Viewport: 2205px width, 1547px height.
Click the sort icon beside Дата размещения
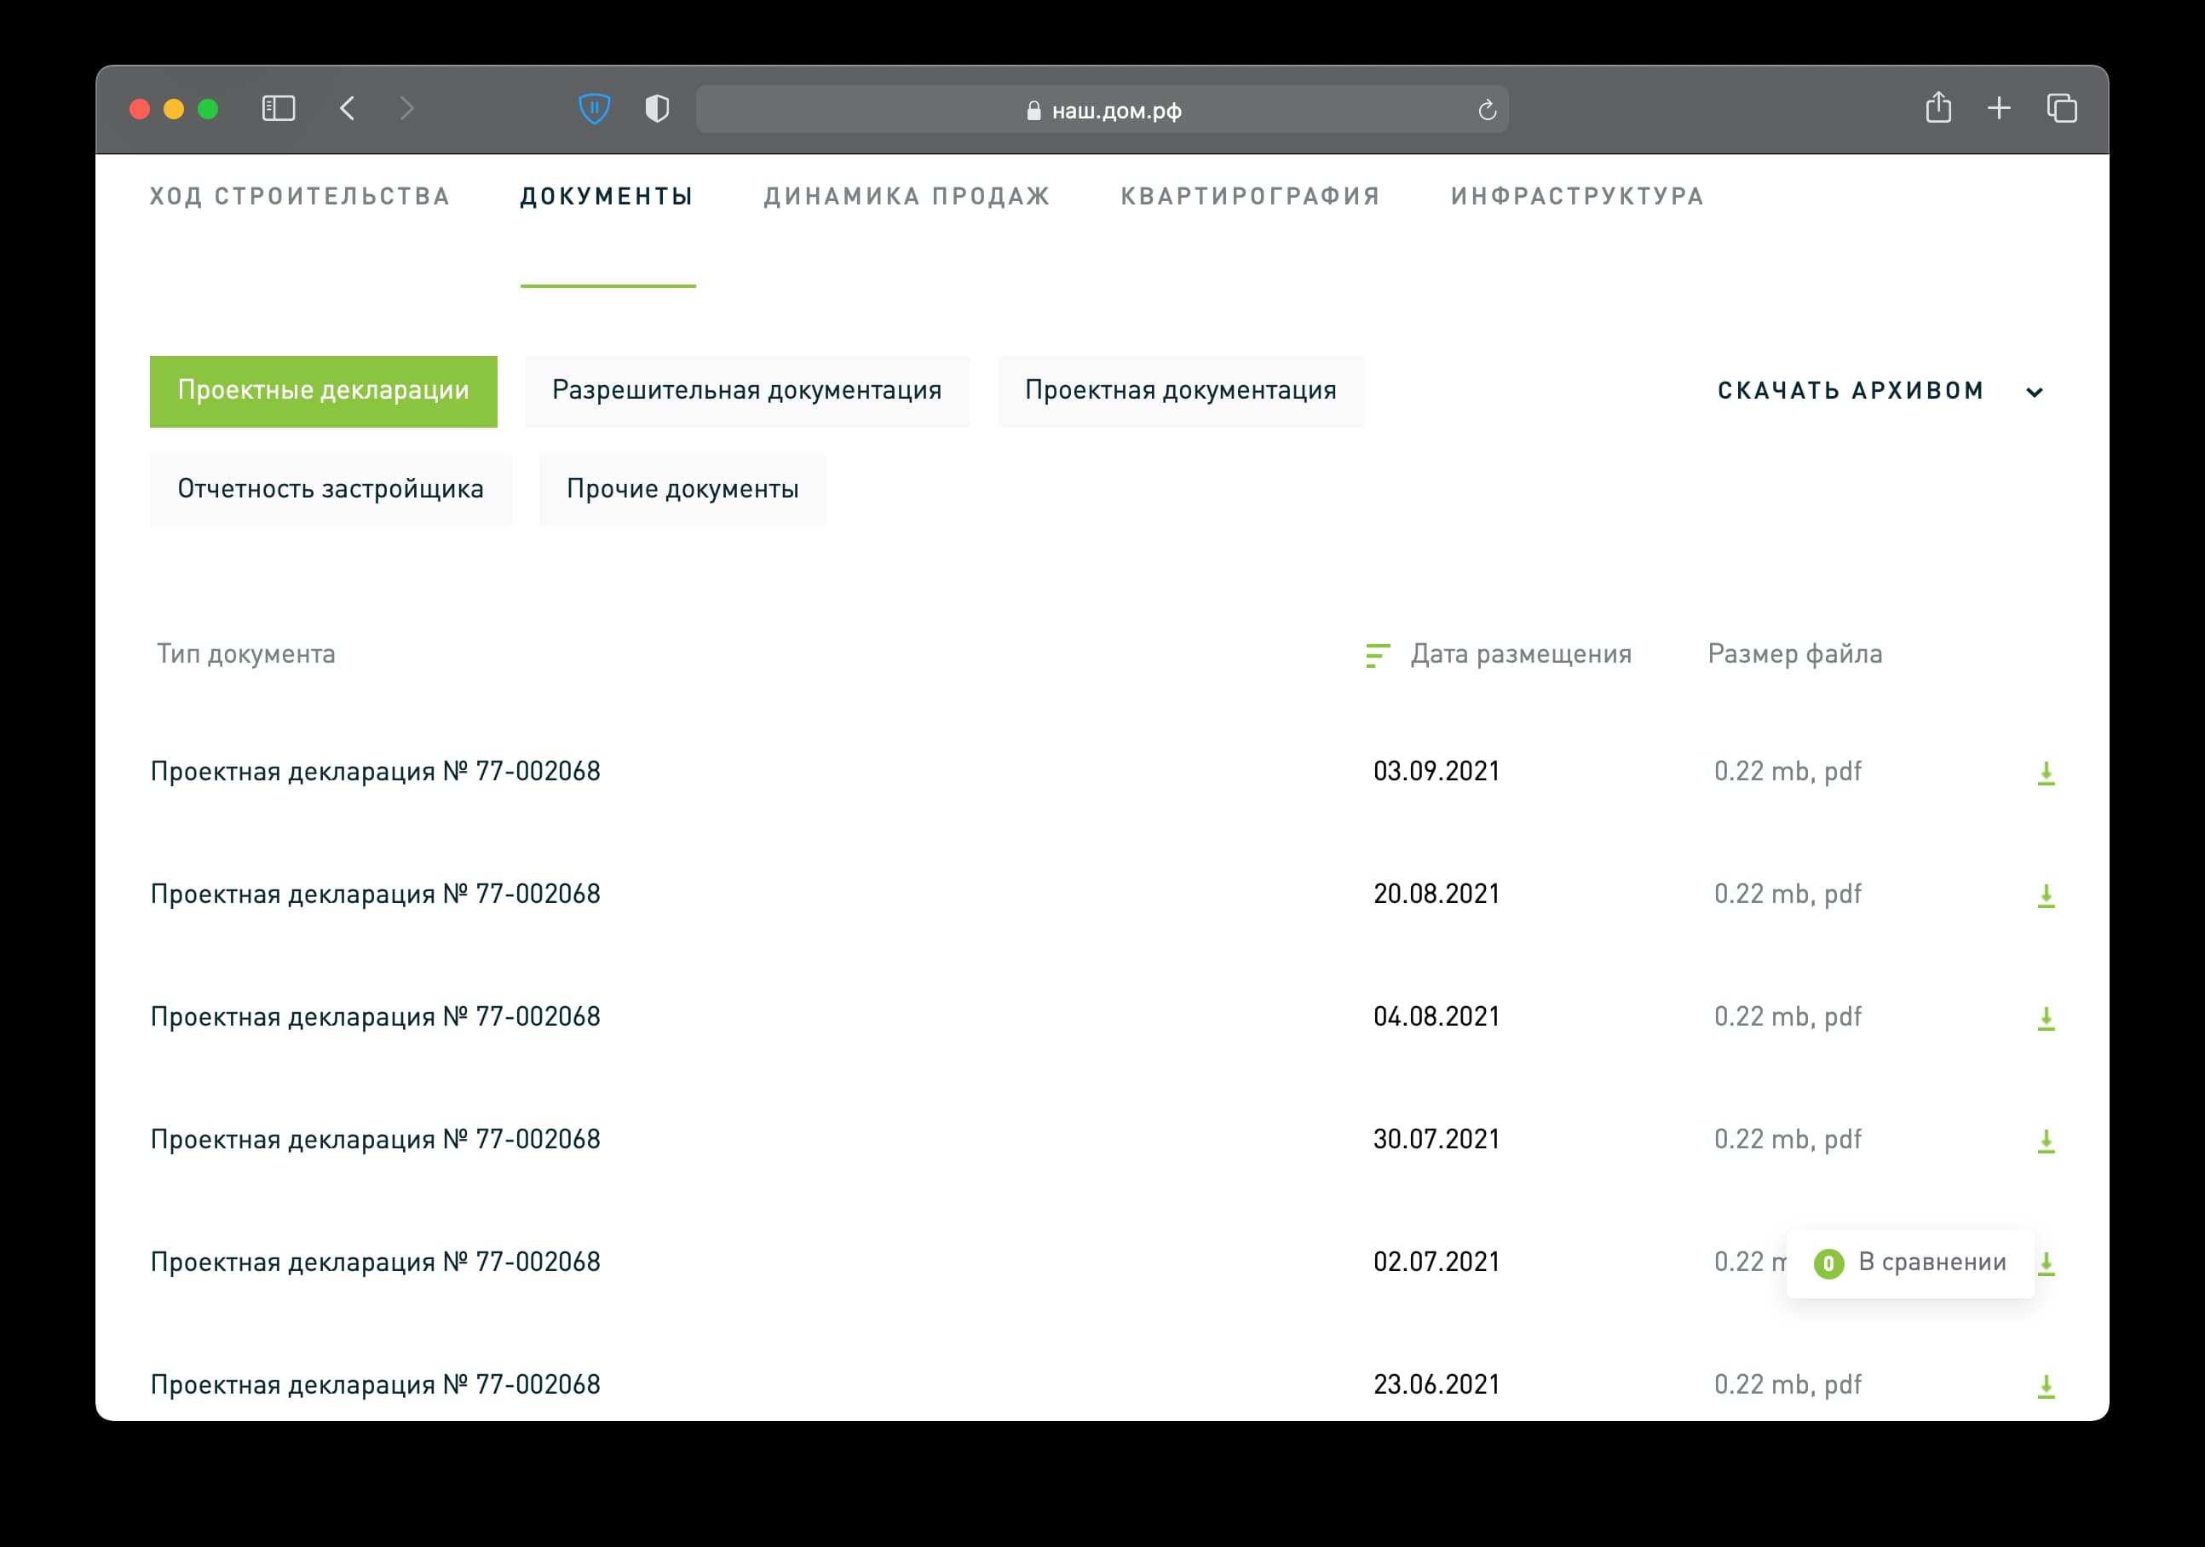point(1377,656)
